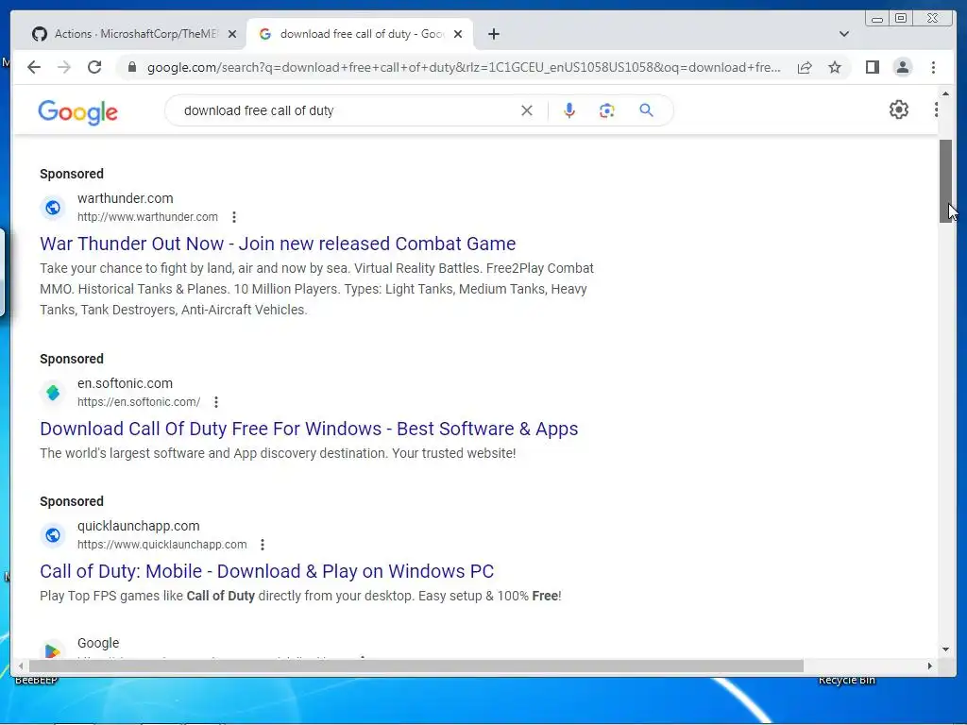Start voice search with the microphone
Viewport: 967px width, 725px height.
[569, 110]
